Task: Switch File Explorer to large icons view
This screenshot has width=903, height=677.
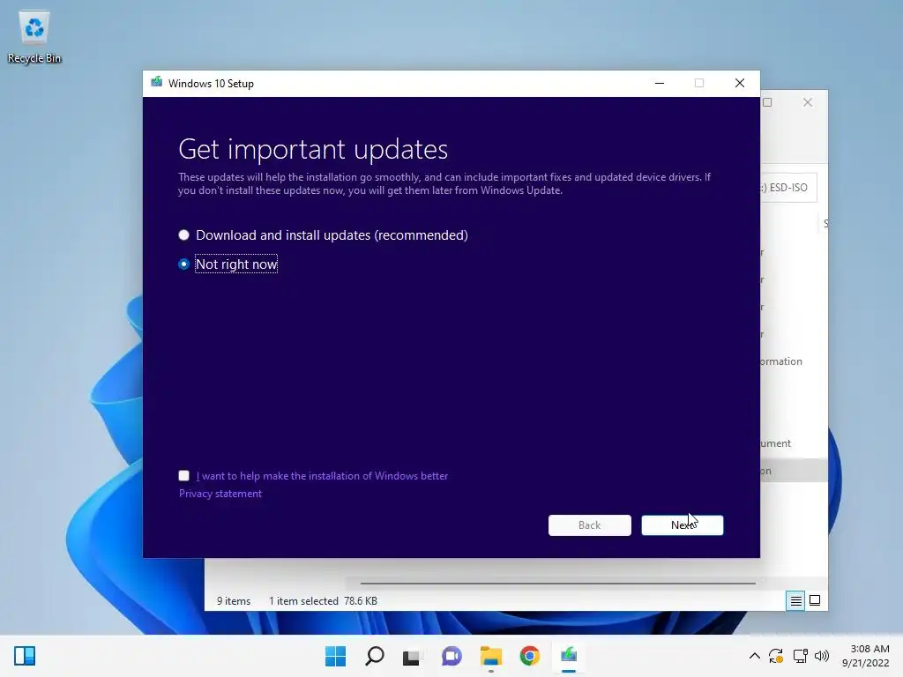Action: click(815, 600)
